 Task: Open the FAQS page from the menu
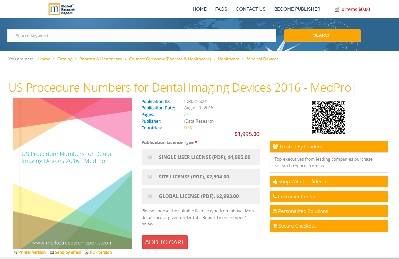[221, 9]
